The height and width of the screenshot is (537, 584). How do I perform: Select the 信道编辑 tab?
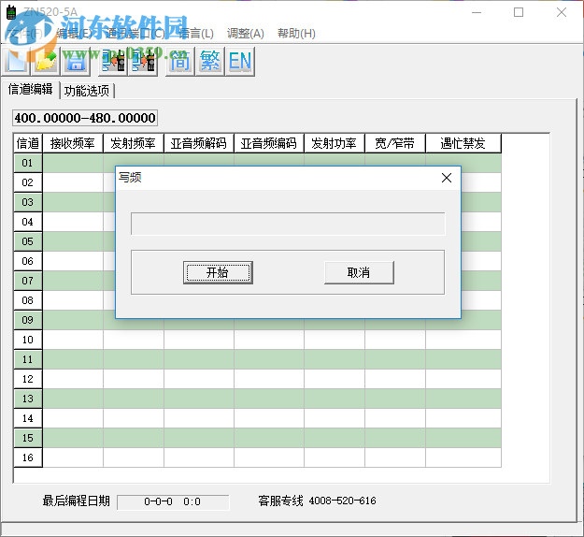click(x=30, y=90)
